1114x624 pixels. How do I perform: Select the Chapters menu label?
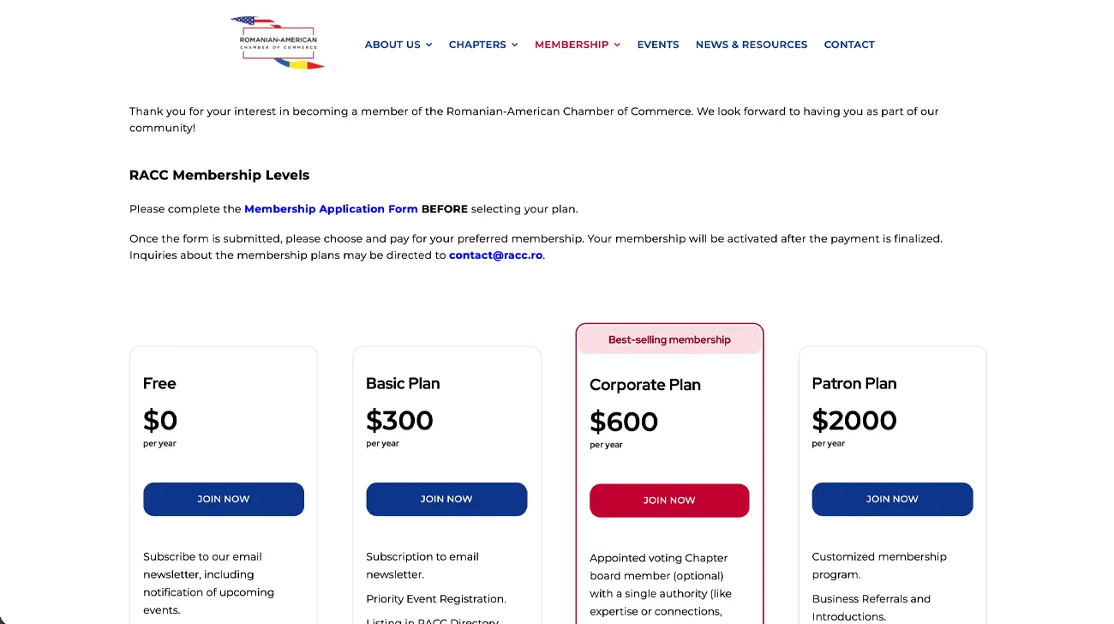click(477, 45)
